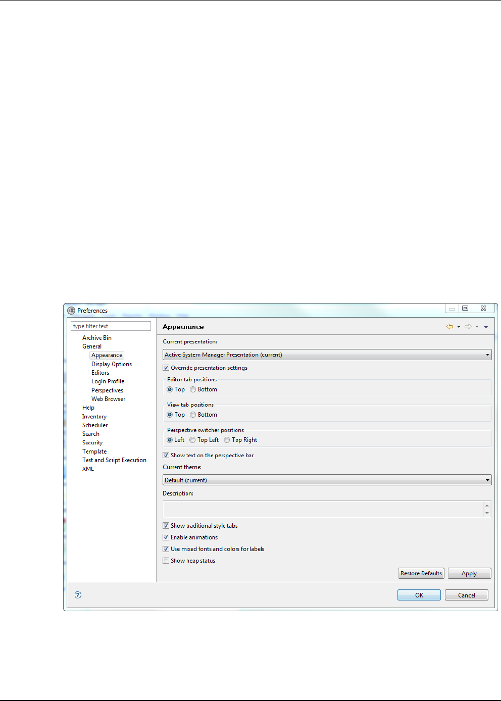Open the back history dropdown arrow
This screenshot has height=701, width=501.
point(459,327)
